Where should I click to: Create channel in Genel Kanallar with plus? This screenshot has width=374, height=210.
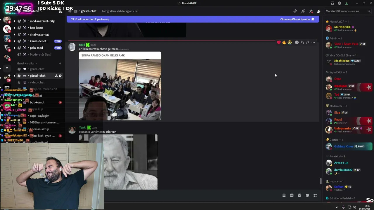point(60,63)
